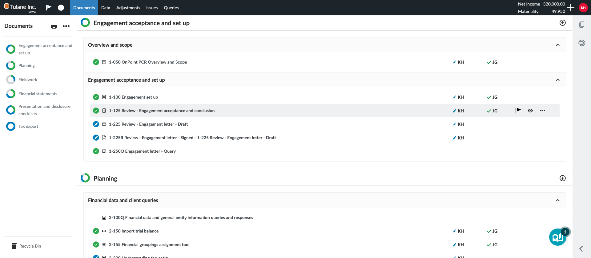Open the Recycle Bin
The width and height of the screenshot is (591, 258).
tap(30, 246)
